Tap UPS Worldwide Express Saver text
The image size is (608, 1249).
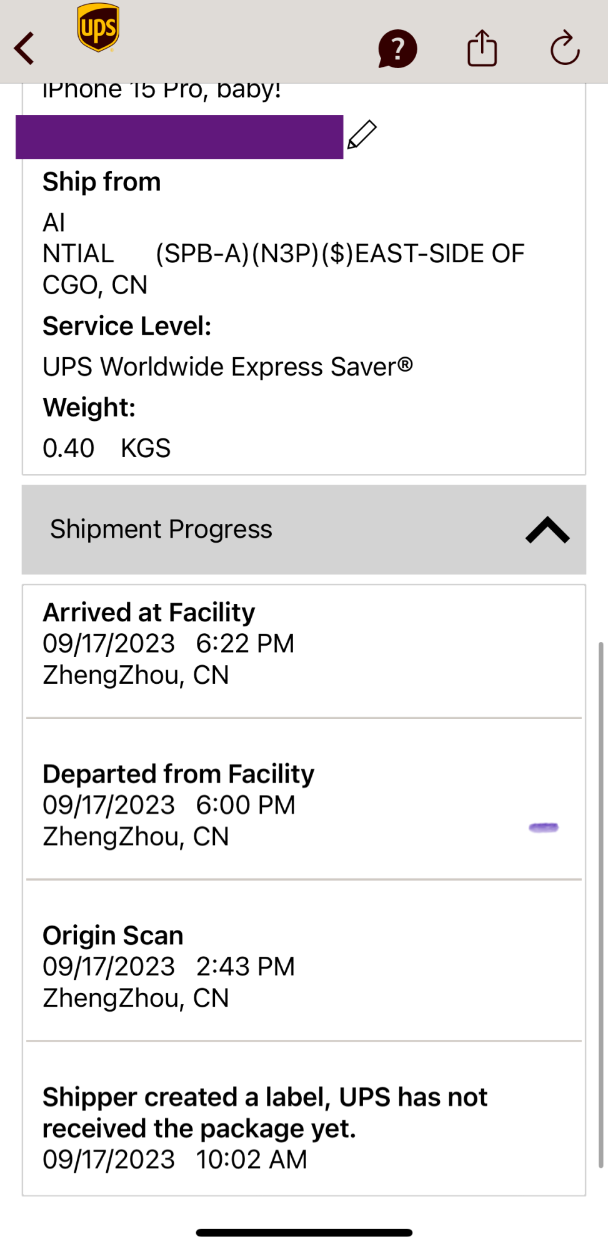(x=227, y=367)
